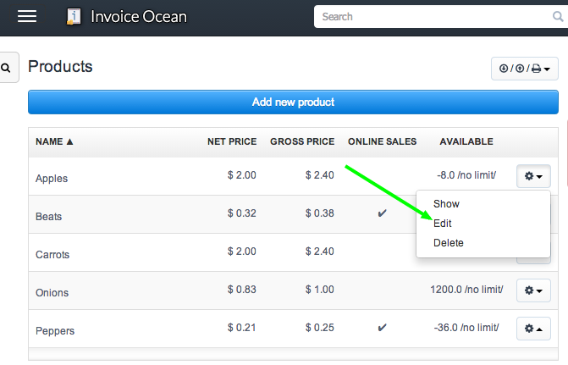Click the download icon in export button

click(x=504, y=69)
